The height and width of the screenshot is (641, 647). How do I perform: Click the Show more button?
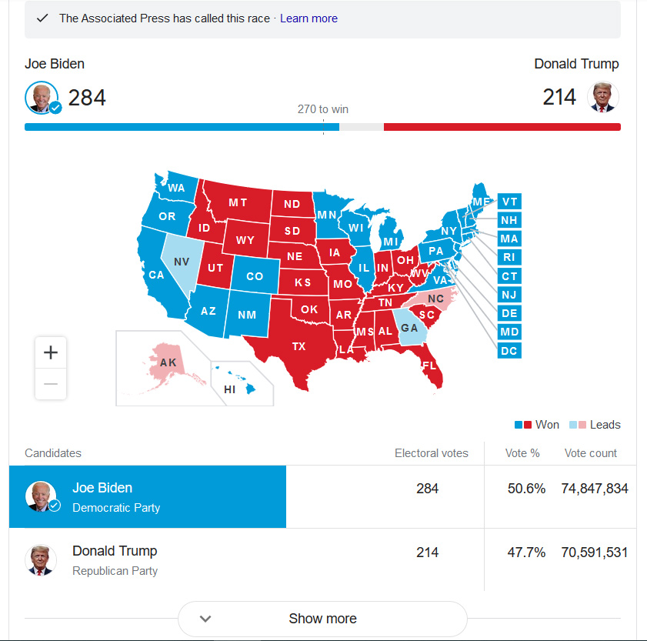(x=322, y=618)
